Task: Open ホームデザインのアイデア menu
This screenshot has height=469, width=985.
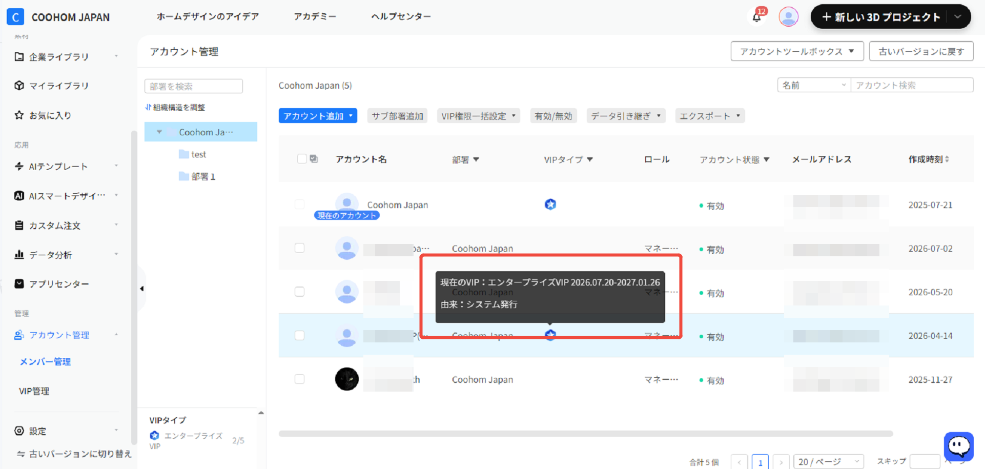Action: (x=208, y=16)
